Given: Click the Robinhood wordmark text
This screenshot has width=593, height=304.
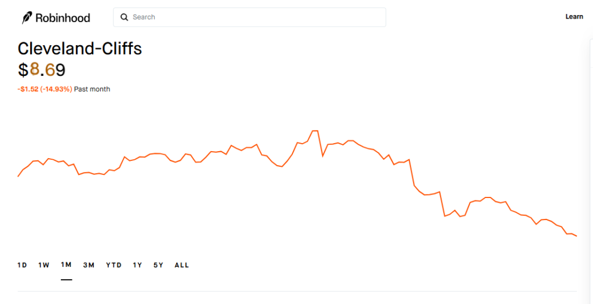Looking at the screenshot, I should click(63, 18).
